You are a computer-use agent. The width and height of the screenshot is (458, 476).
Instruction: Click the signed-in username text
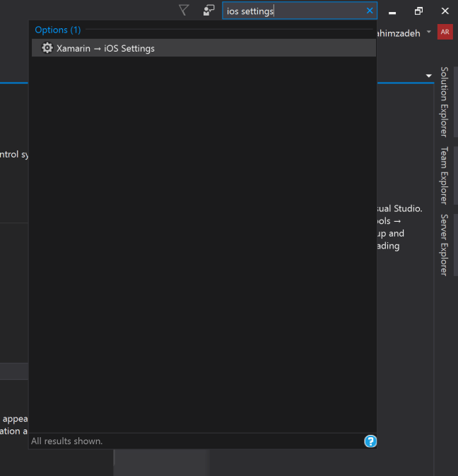(x=399, y=32)
